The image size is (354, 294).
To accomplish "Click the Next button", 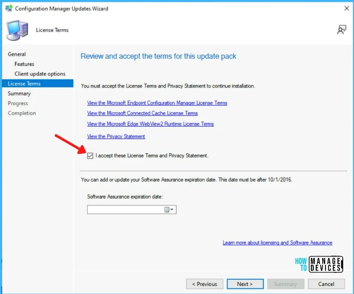I will click(x=245, y=284).
